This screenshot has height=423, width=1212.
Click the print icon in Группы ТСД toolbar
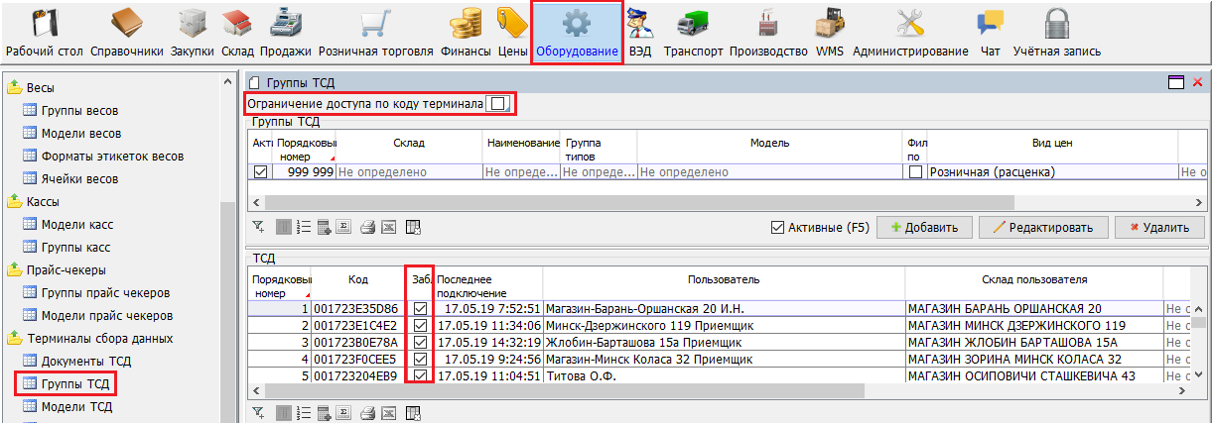[x=367, y=227]
